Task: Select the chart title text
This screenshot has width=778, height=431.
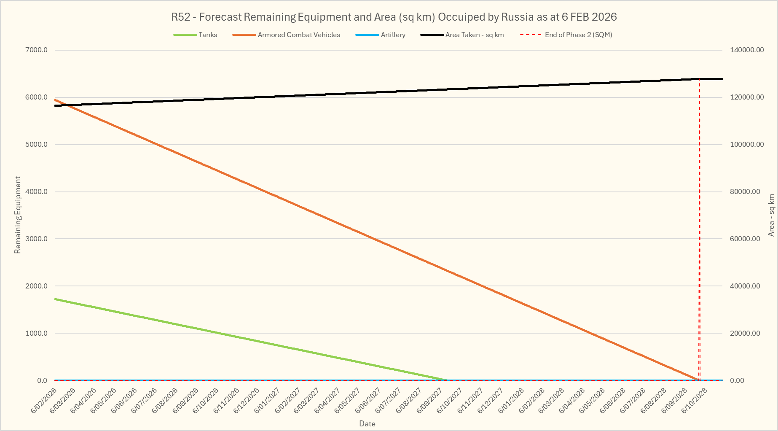Action: (394, 17)
